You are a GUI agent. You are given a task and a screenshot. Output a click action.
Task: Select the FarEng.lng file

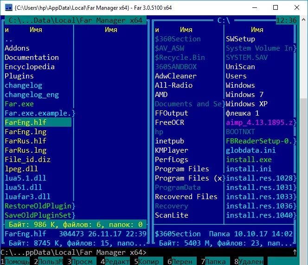pyautogui.click(x=26, y=132)
